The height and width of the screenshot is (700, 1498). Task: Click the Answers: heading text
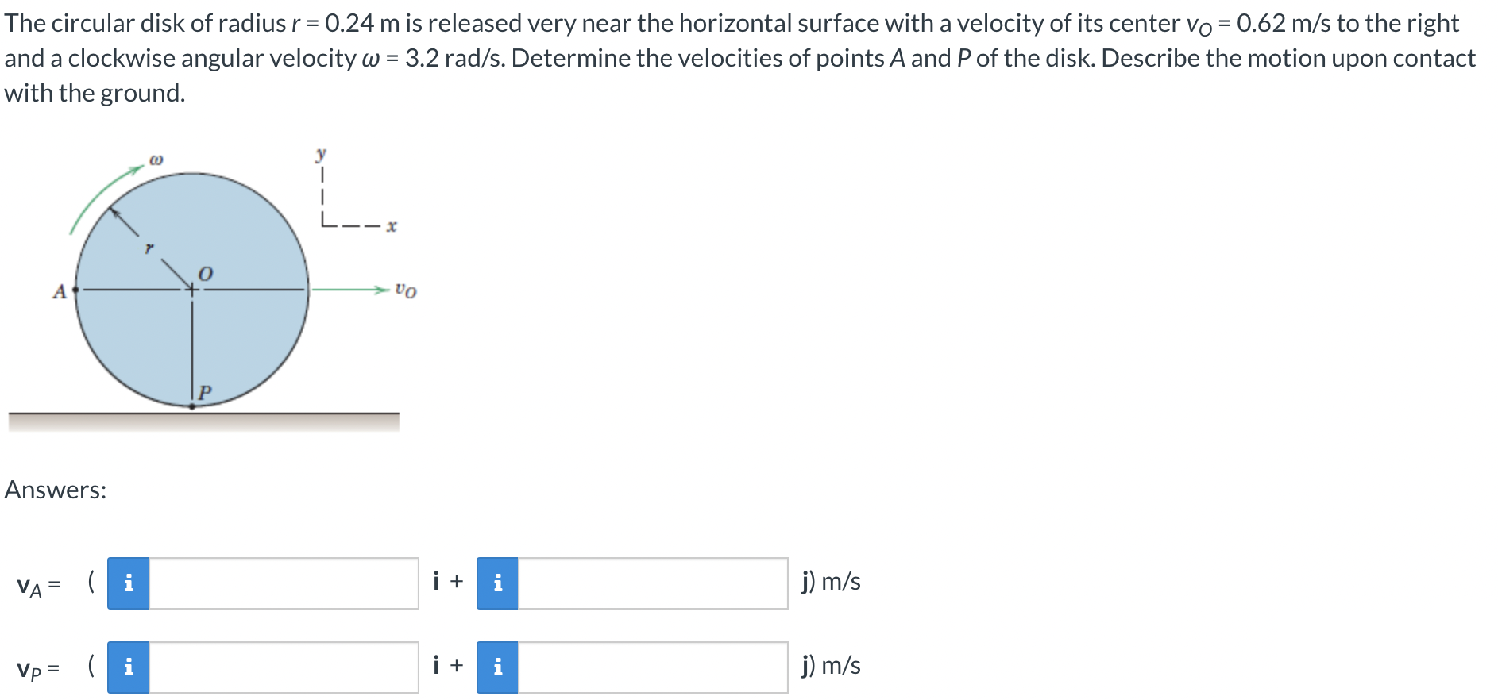(x=56, y=490)
